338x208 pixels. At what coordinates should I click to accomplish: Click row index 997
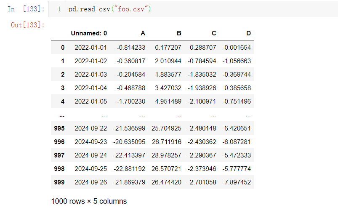pos(59,155)
